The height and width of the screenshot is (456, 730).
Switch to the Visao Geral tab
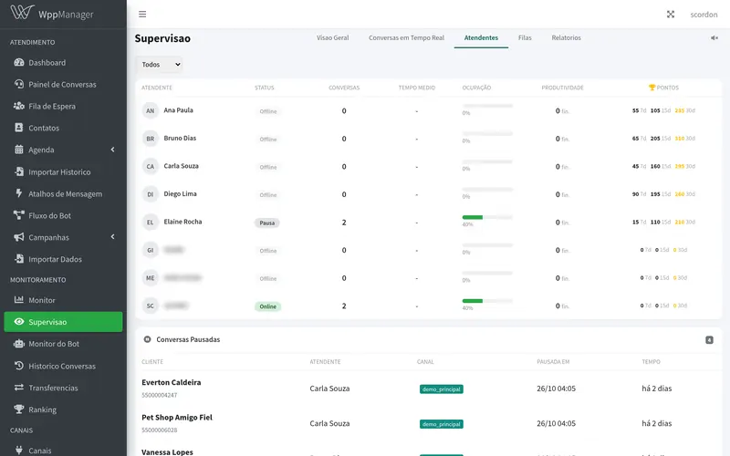tap(332, 37)
